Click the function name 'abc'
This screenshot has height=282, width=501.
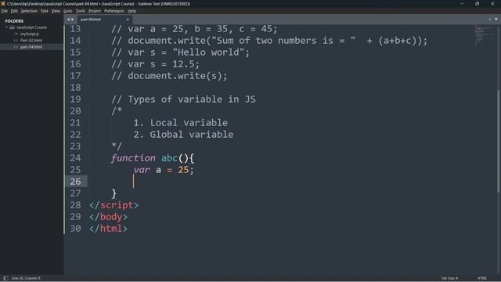[169, 158]
